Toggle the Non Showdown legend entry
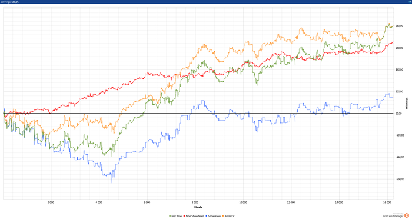 [x=194, y=216]
